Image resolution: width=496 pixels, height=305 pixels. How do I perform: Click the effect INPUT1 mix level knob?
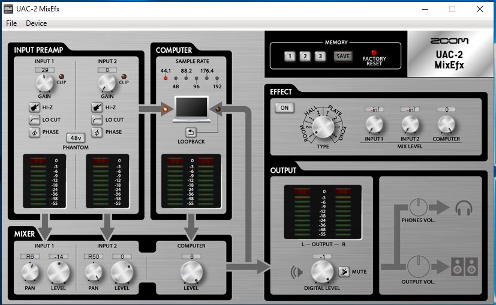pyautogui.click(x=374, y=124)
